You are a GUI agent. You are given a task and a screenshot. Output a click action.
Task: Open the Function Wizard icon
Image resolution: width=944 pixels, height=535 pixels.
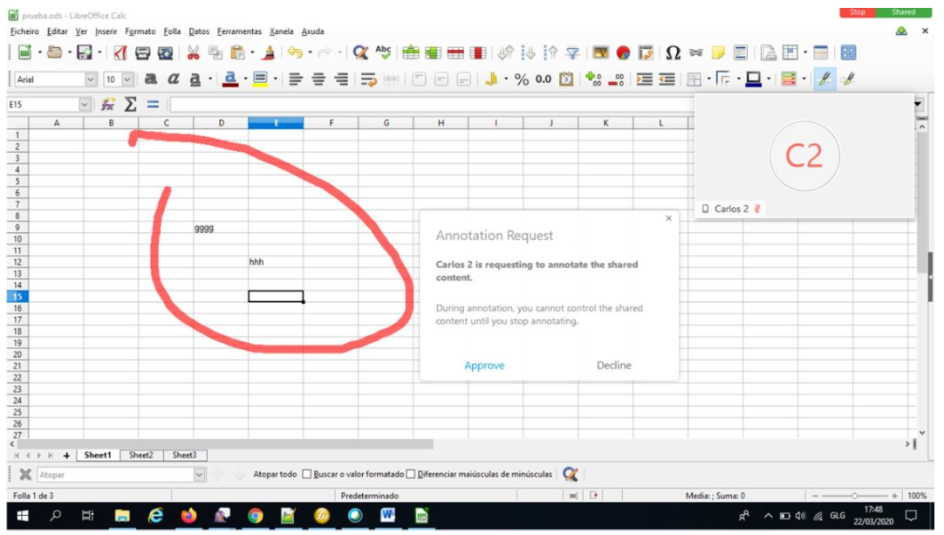[108, 105]
